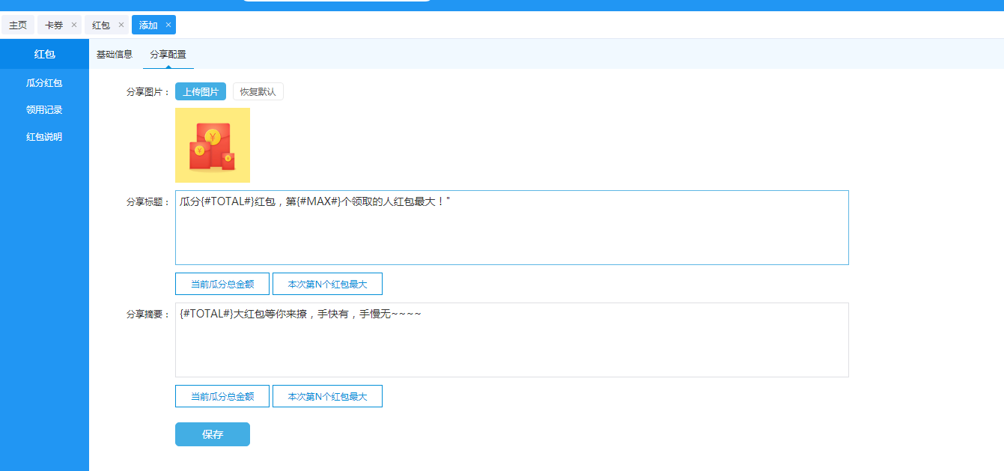Select the 分享配置 sub-tab
This screenshot has height=471, width=1004.
click(x=168, y=54)
